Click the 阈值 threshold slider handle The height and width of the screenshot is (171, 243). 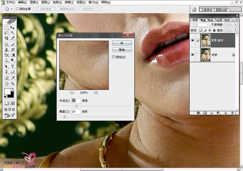tap(64, 116)
